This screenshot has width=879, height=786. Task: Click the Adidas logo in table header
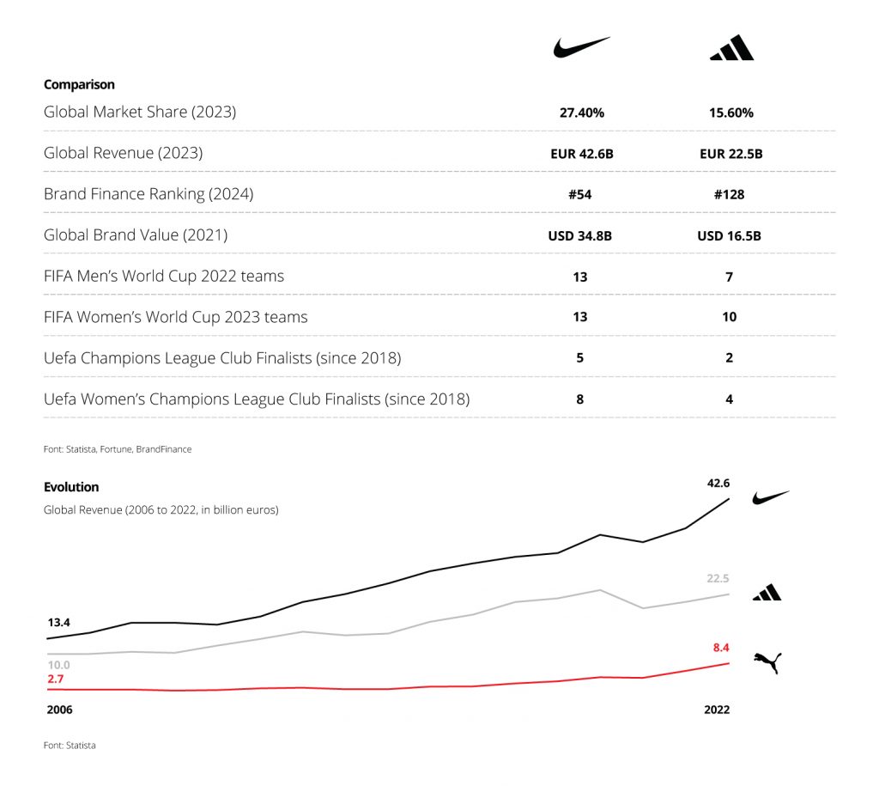coord(731,48)
